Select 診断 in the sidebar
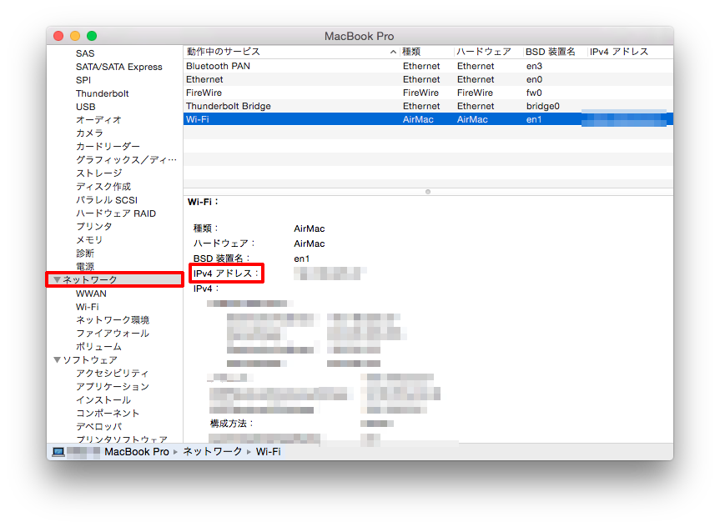 coord(85,253)
